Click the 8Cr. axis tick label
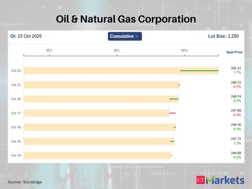252x189 pixels. (117, 51)
